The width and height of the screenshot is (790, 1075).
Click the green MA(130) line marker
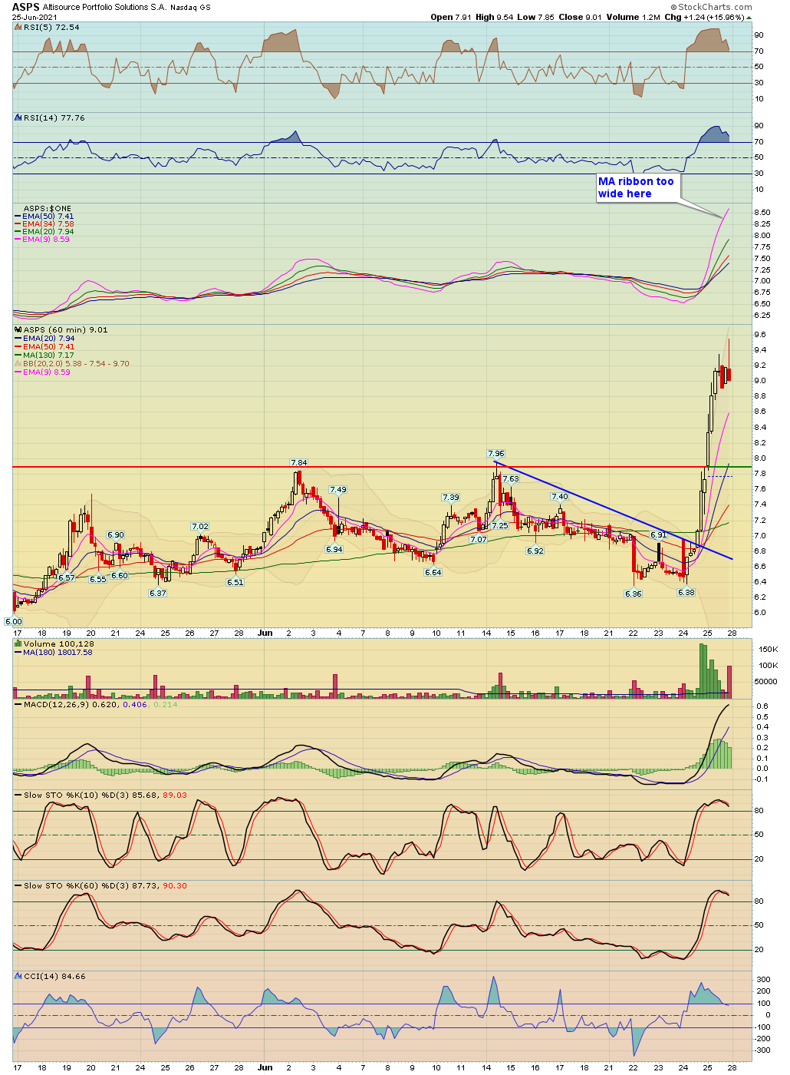pos(18,356)
